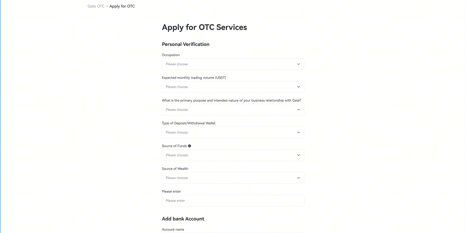Select the Apply for OTC breadcrumb item
This screenshot has width=466, height=233.
tap(122, 6)
